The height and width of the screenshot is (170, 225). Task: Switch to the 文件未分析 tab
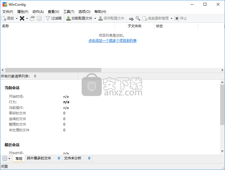77,158
